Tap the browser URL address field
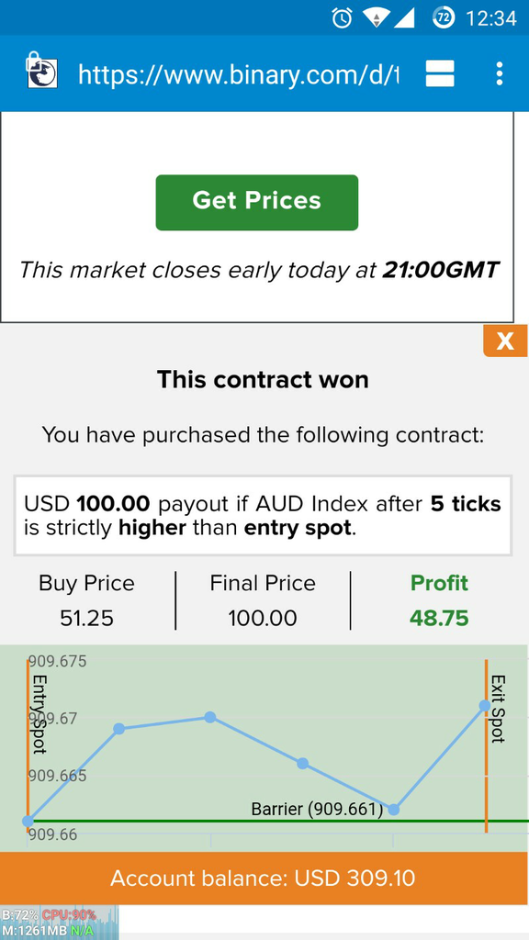Viewport: 529px width, 940px height. (238, 73)
